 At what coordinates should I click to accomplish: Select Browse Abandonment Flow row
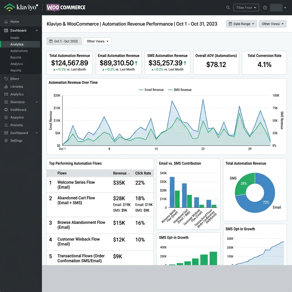(x=100, y=225)
